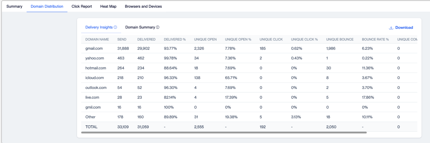Select the Delivery Insights sub-tab
This screenshot has height=143, width=430.
[99, 27]
